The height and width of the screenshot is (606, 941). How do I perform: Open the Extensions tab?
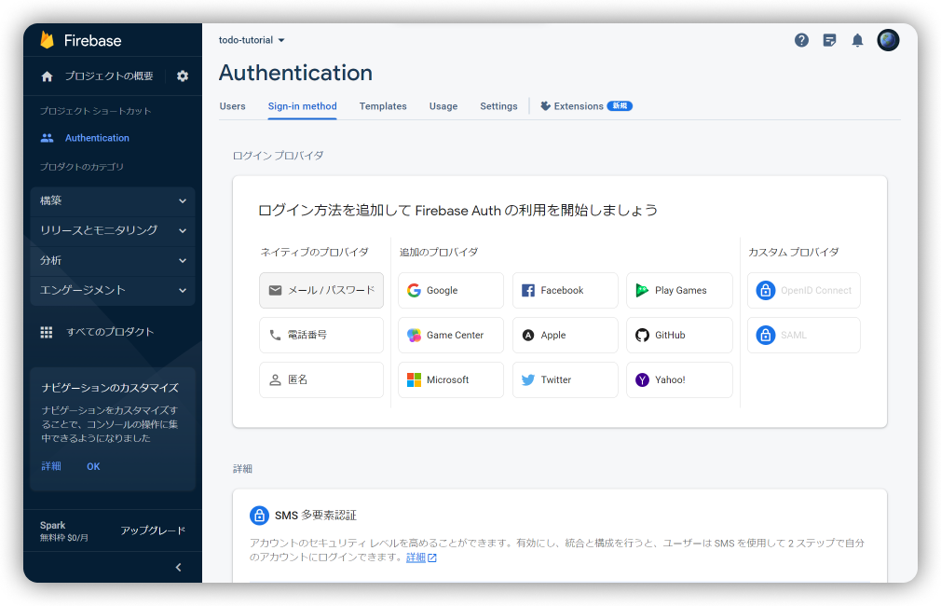pos(586,106)
